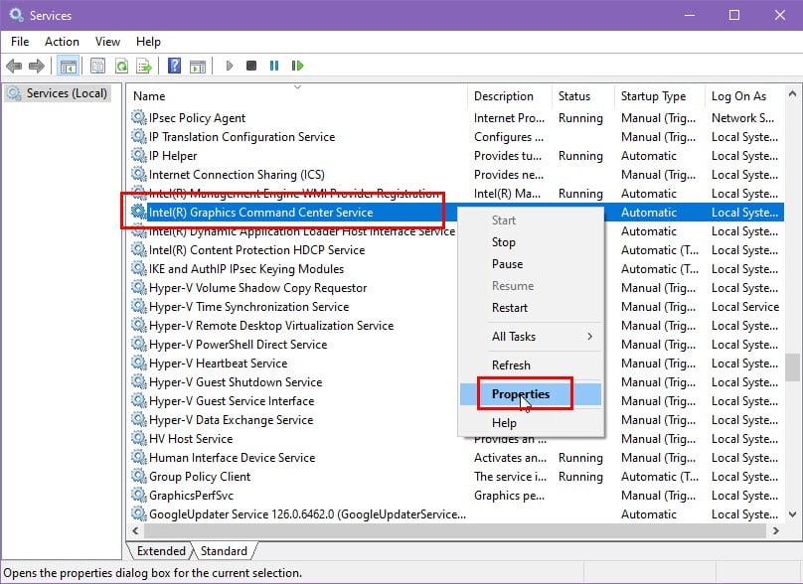Select Restart in the context menu
This screenshot has width=803, height=584.
[510, 308]
